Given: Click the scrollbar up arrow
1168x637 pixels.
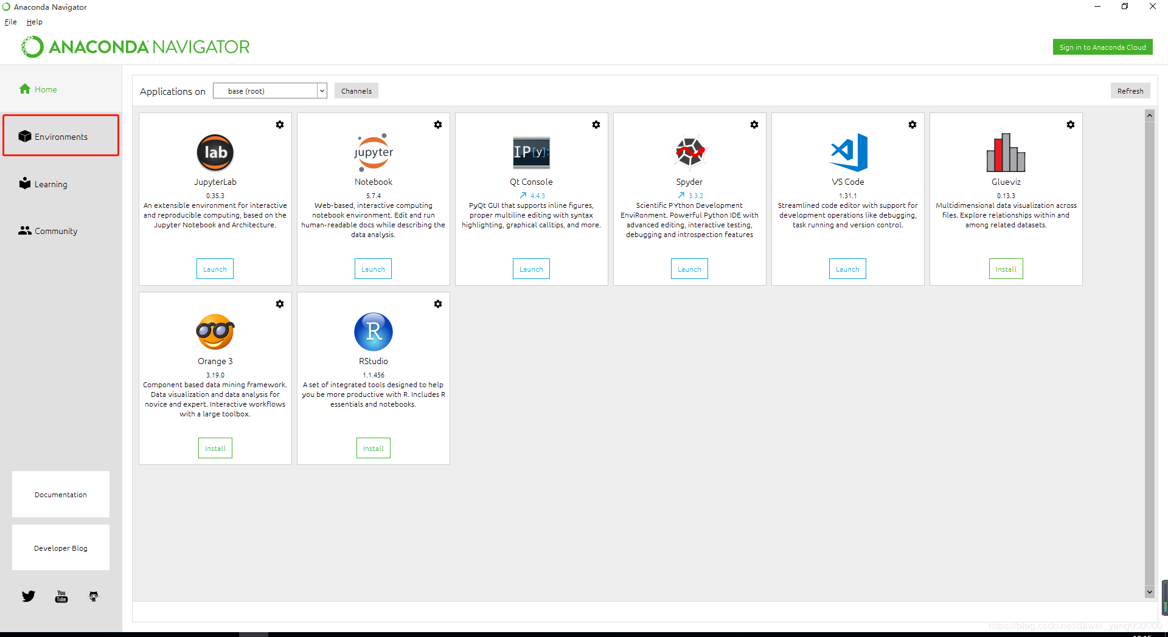Looking at the screenshot, I should click(x=1150, y=115).
